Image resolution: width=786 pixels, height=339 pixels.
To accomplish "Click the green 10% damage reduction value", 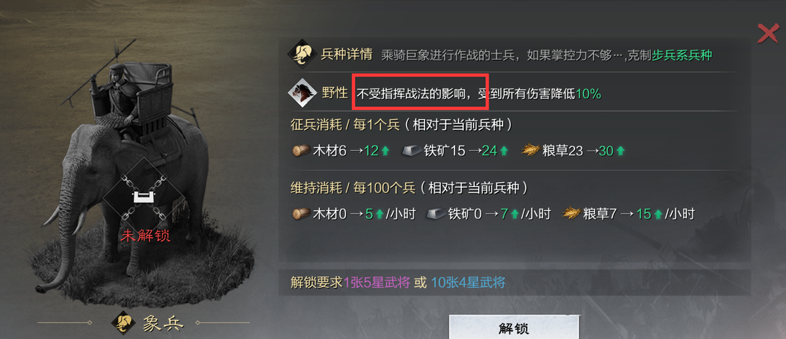I will (588, 94).
